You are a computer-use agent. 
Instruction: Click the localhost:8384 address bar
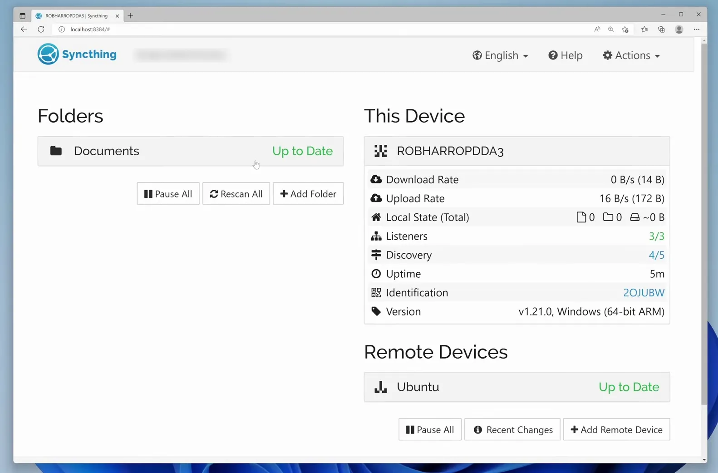[318, 29]
